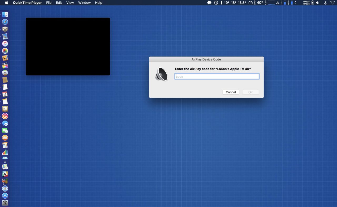Image resolution: width=337 pixels, height=207 pixels.
Task: Open System Preferences from Dock
Action: coord(5,203)
